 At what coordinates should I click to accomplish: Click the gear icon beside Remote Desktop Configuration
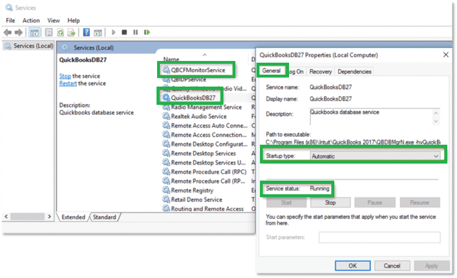(x=166, y=144)
